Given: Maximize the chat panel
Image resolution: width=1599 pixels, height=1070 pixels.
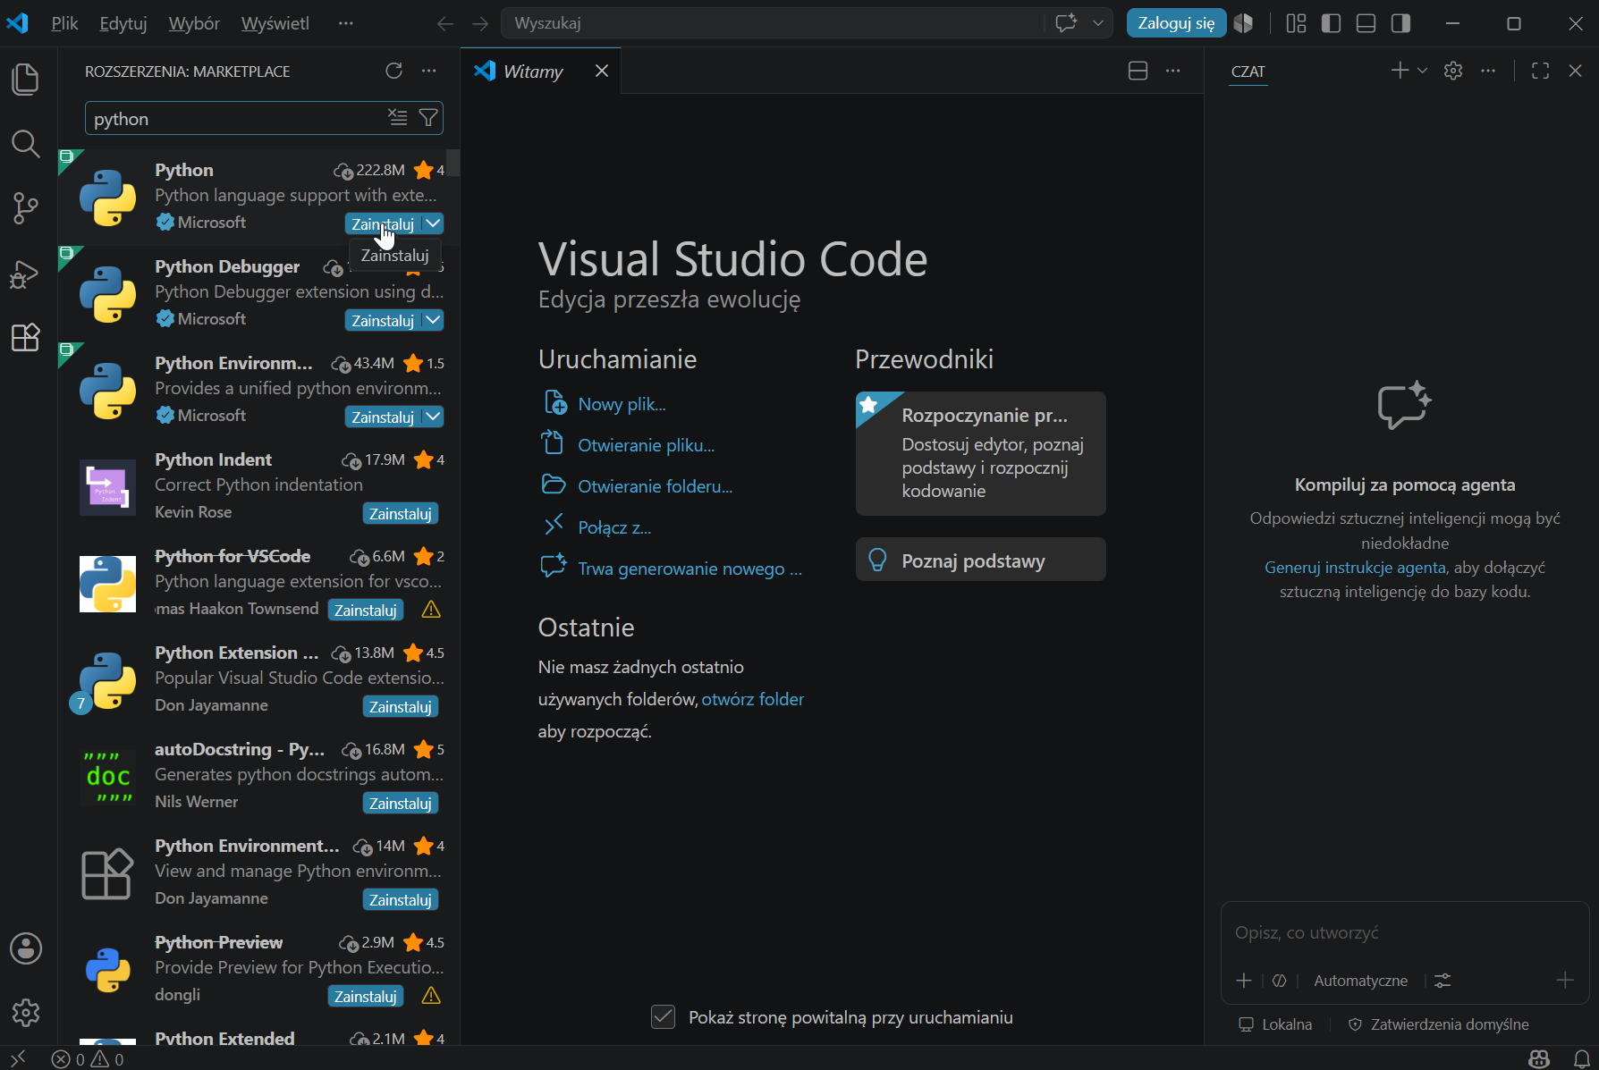Looking at the screenshot, I should (x=1540, y=71).
